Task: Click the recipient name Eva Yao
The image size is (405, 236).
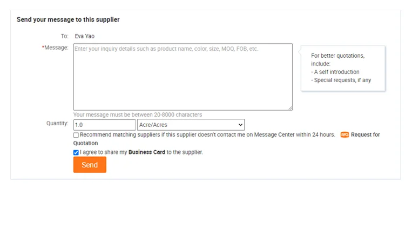Action: (84, 36)
